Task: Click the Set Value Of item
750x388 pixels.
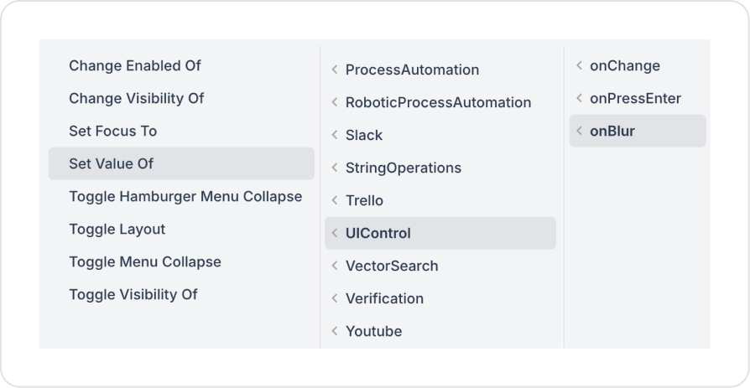Action: pos(112,164)
